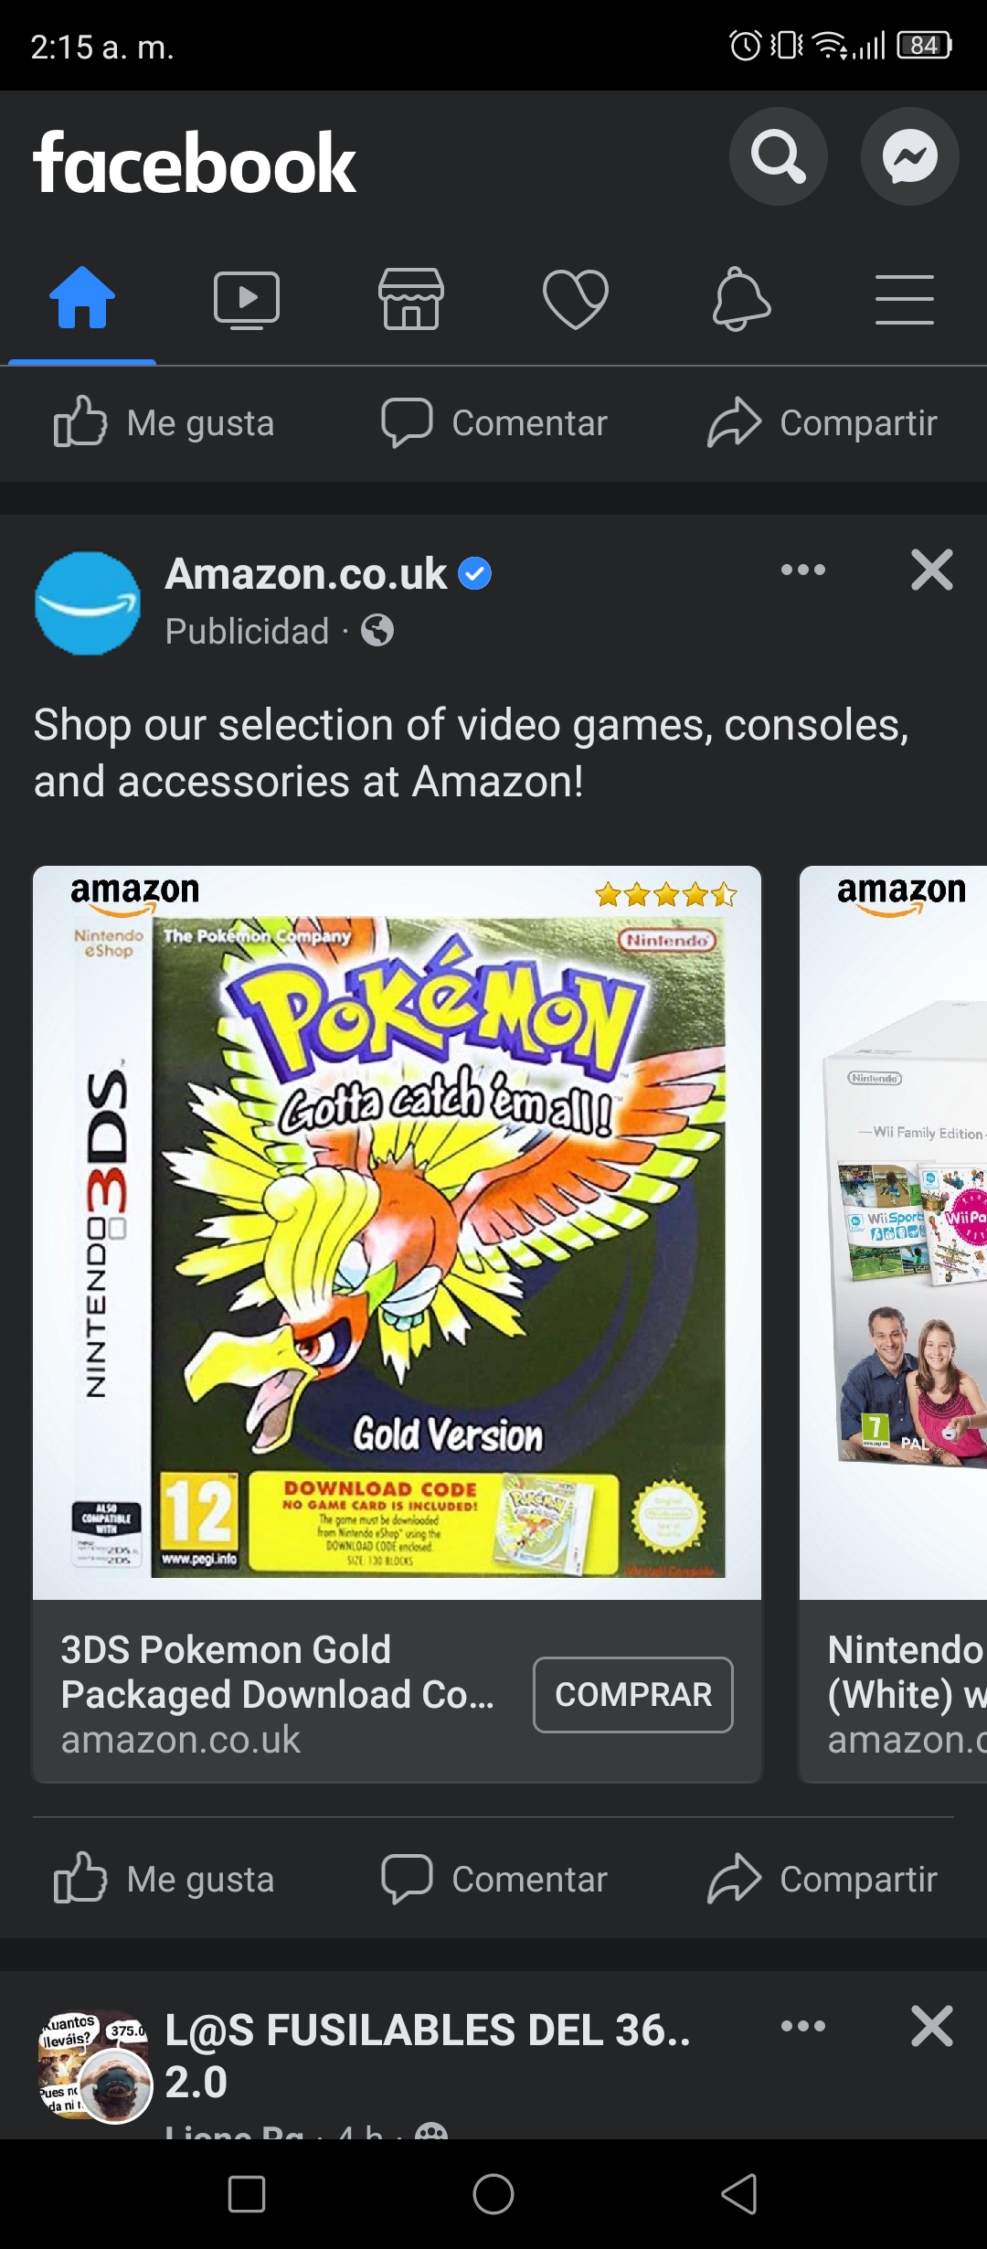Open the Wii Family Edition product card

point(894,1324)
